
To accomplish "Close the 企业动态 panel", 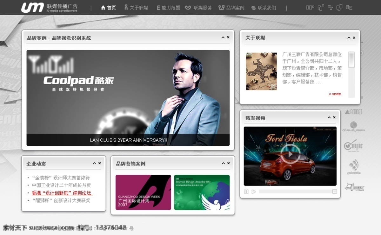I will (x=99, y=163).
